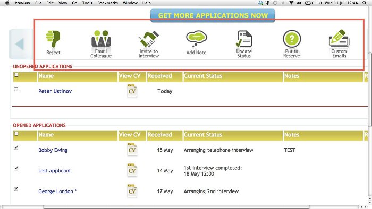Open the Bookmarks menu
Viewport: 372px width, 209px height.
pos(108,3)
